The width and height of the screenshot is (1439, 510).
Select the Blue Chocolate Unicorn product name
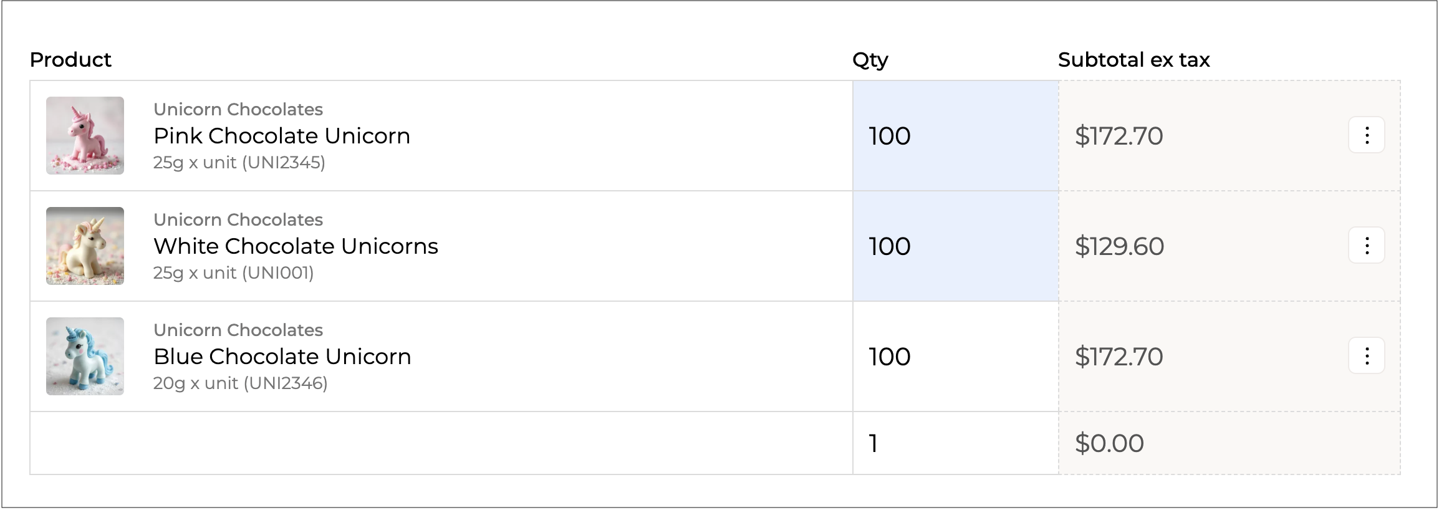click(x=282, y=357)
